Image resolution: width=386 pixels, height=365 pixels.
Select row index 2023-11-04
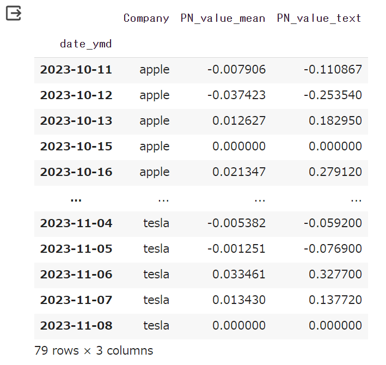tap(76, 223)
